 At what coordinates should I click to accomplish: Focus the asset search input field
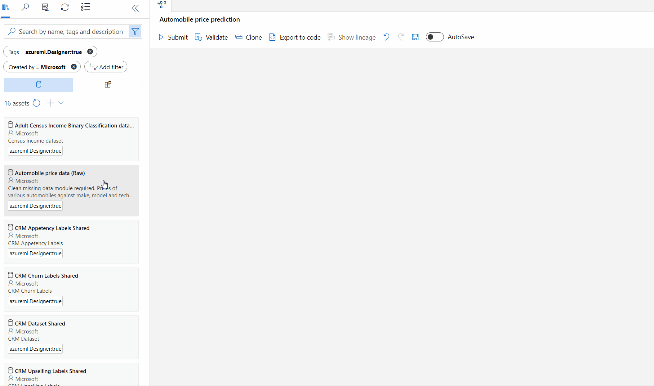click(x=66, y=31)
